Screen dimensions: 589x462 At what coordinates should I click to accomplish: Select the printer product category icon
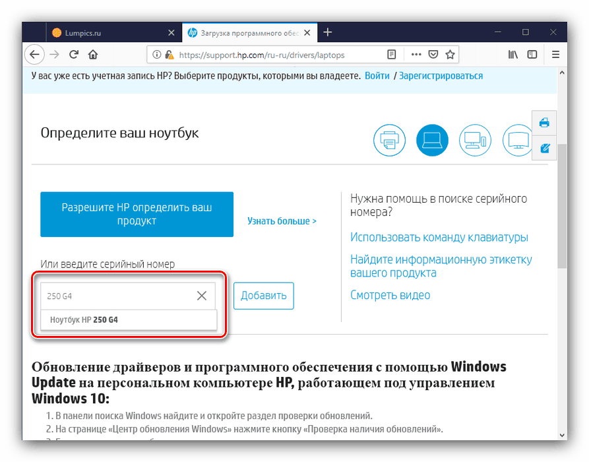[x=389, y=140]
